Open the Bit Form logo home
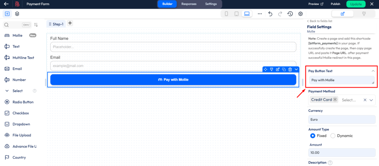Image resolution: width=379 pixels, height=166 pixels. point(17,4)
